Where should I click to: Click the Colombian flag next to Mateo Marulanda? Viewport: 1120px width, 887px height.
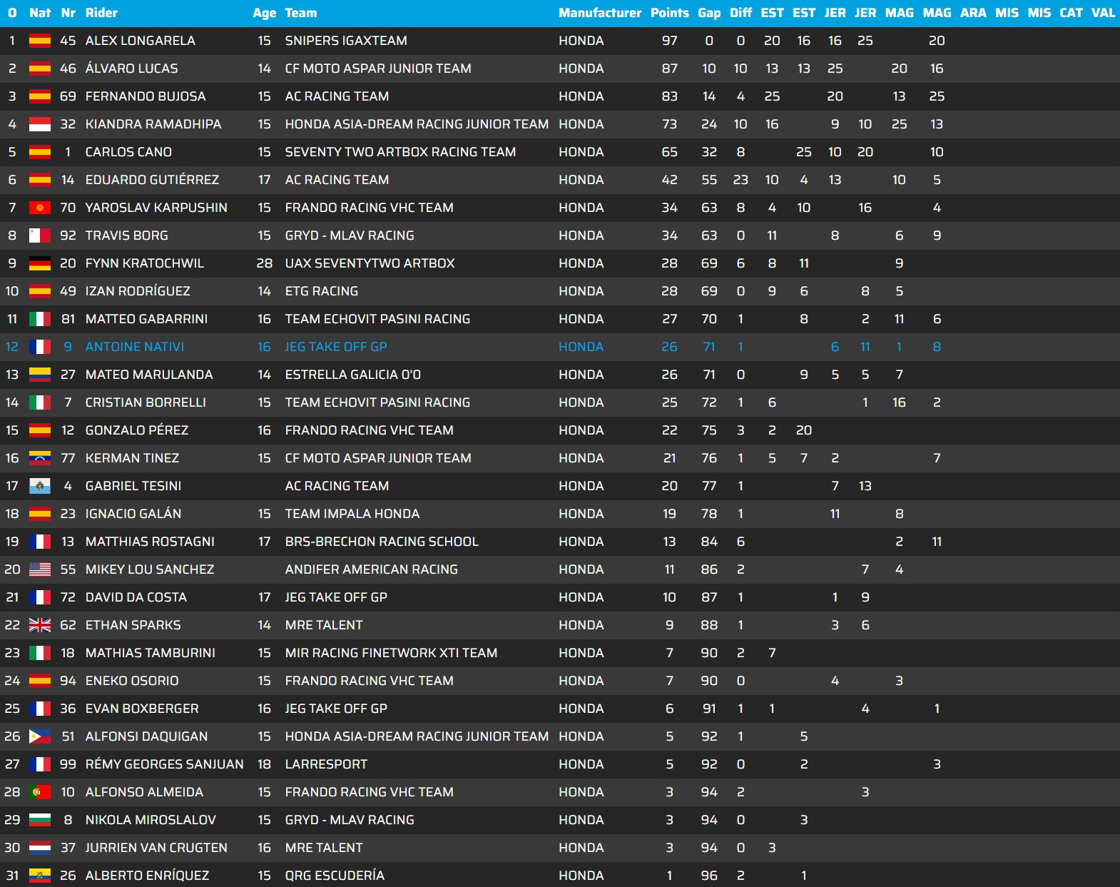(x=39, y=375)
